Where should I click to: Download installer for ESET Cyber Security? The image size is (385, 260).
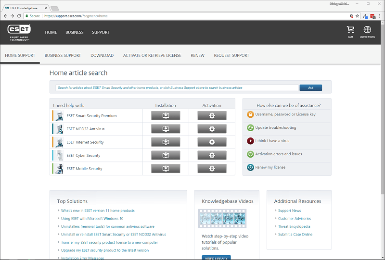click(x=166, y=155)
